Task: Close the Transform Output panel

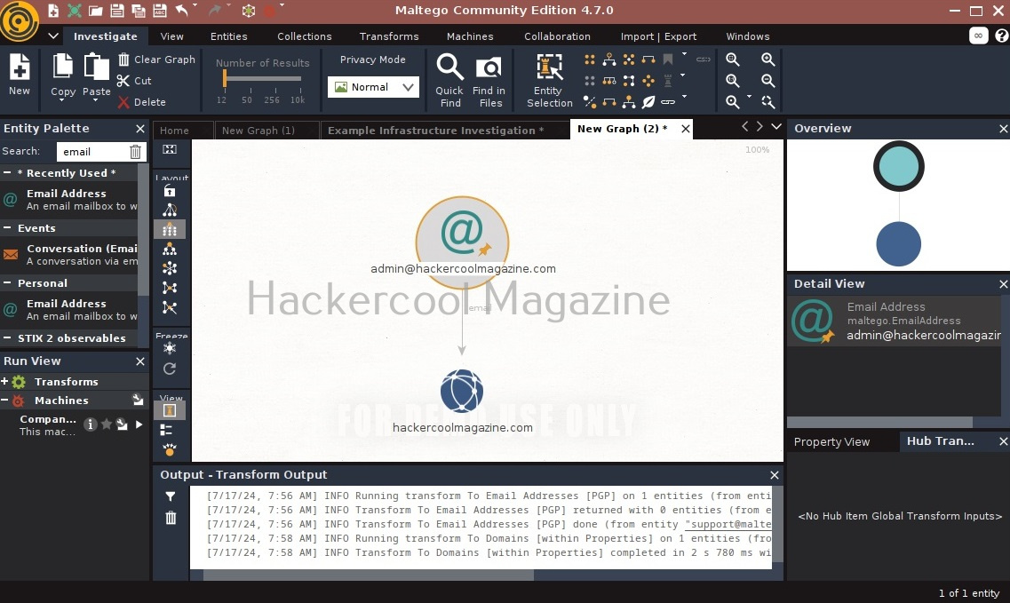Action: 775,475
